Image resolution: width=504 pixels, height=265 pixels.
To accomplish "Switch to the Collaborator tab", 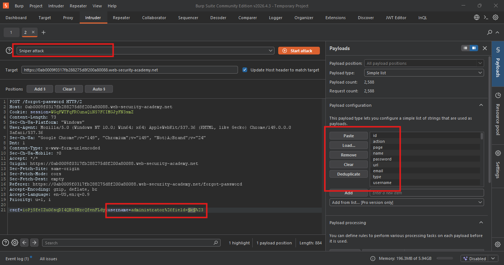I will pyautogui.click(x=154, y=18).
